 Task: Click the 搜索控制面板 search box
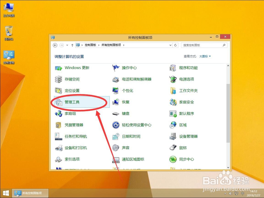(204, 45)
